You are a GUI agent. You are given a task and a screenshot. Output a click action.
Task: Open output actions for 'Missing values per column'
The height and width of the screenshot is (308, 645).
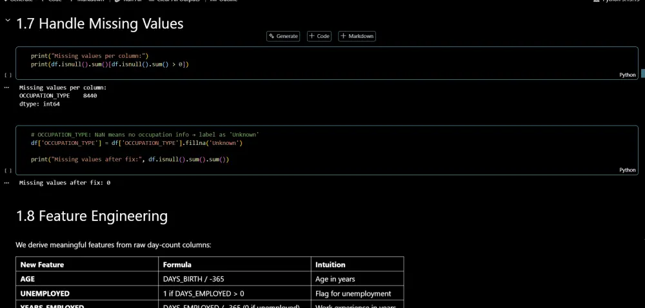point(6,88)
